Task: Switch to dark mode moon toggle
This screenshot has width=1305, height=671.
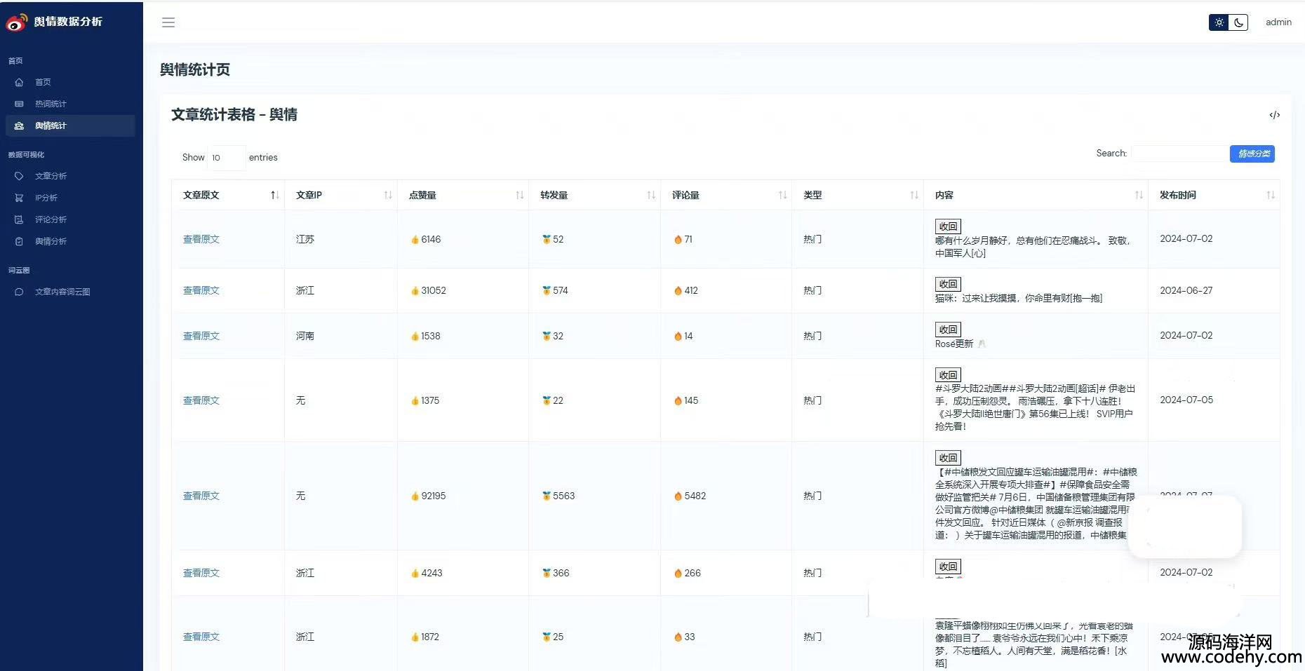Action: coord(1239,22)
